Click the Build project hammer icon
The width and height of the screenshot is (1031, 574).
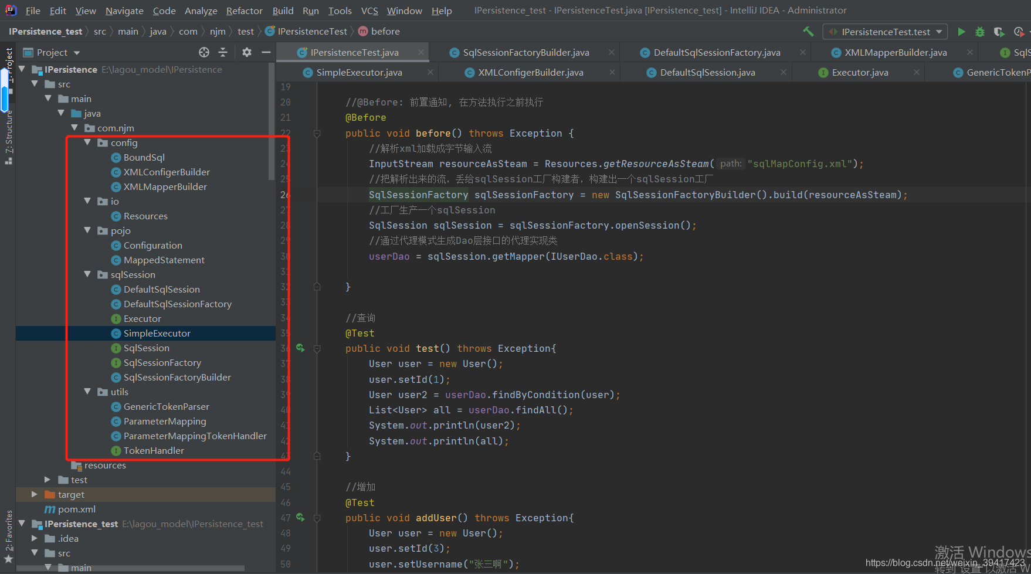coord(808,32)
